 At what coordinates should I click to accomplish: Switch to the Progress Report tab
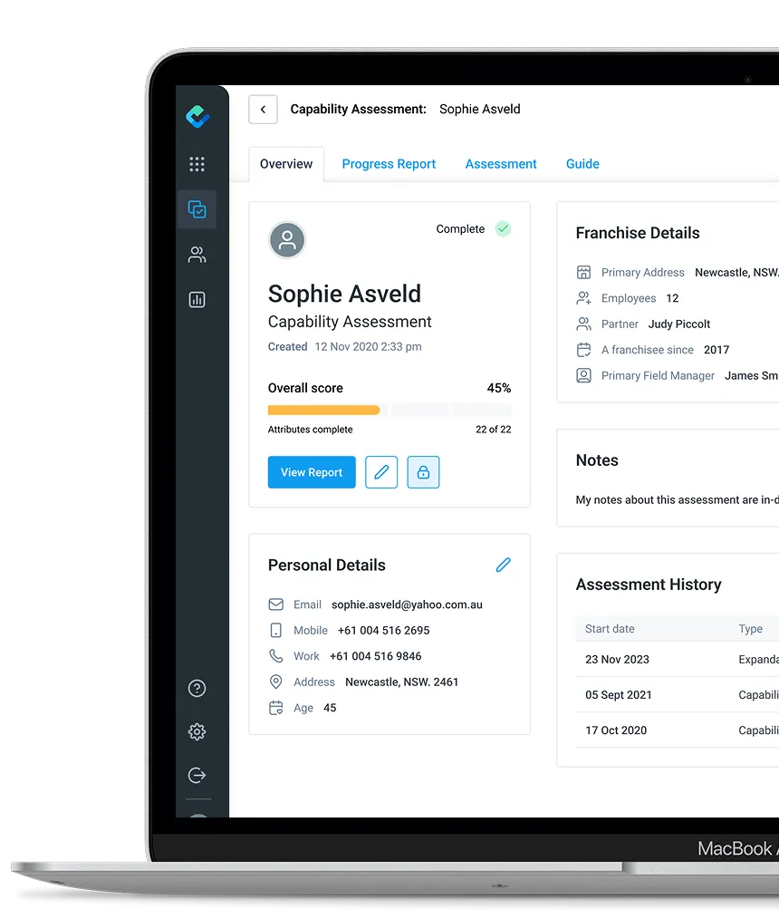pyautogui.click(x=389, y=164)
